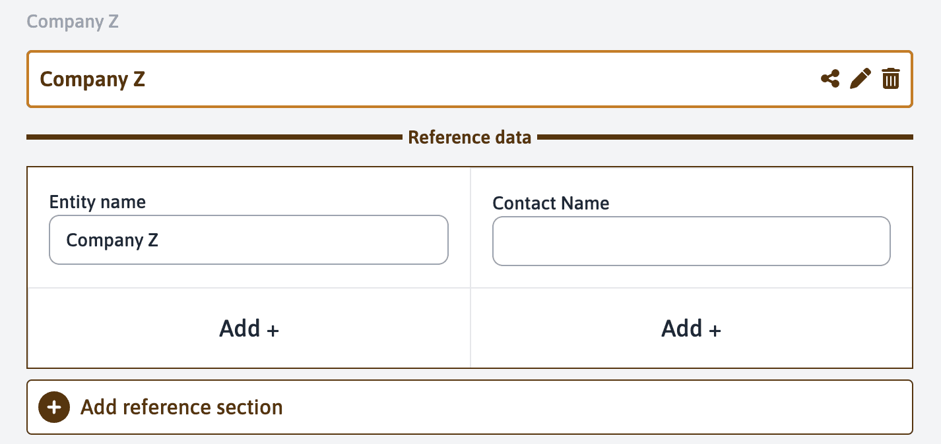Select the bold Company Z header title
This screenshot has height=444, width=941.
click(92, 79)
